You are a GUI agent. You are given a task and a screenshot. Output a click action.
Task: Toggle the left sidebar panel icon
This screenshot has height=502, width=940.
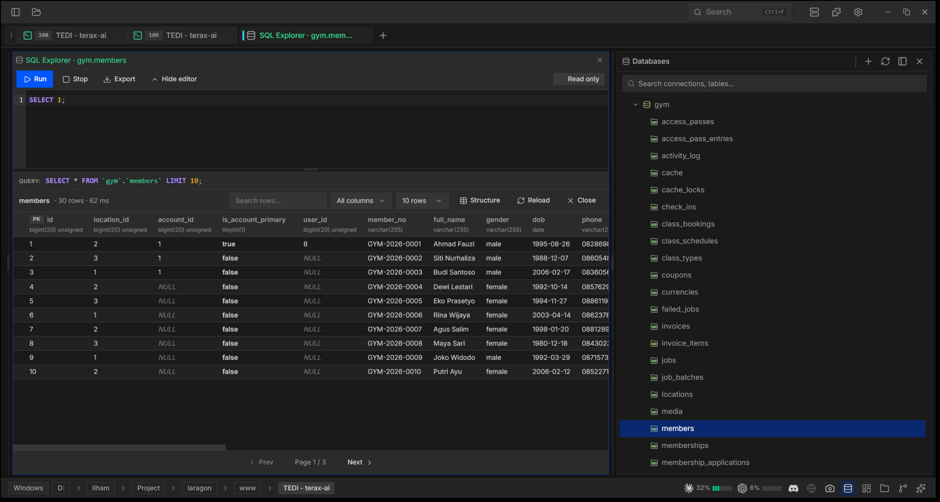[x=15, y=12]
